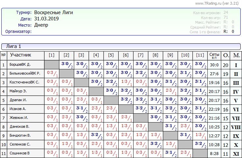Click the О. points column header

tap(226, 55)
